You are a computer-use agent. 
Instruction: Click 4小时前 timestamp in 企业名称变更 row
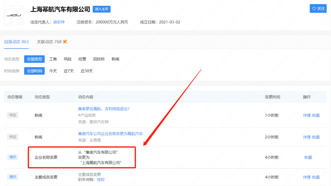click(272, 157)
